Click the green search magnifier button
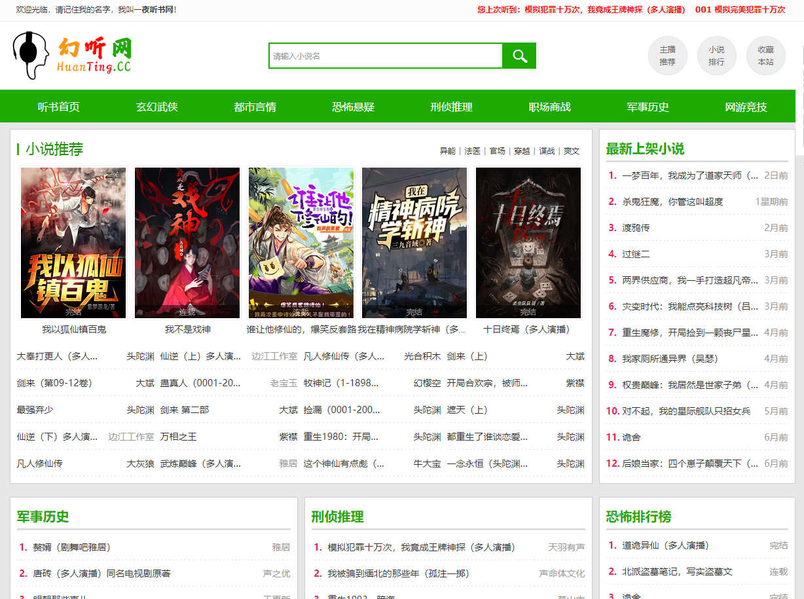804x599 pixels. coord(519,56)
